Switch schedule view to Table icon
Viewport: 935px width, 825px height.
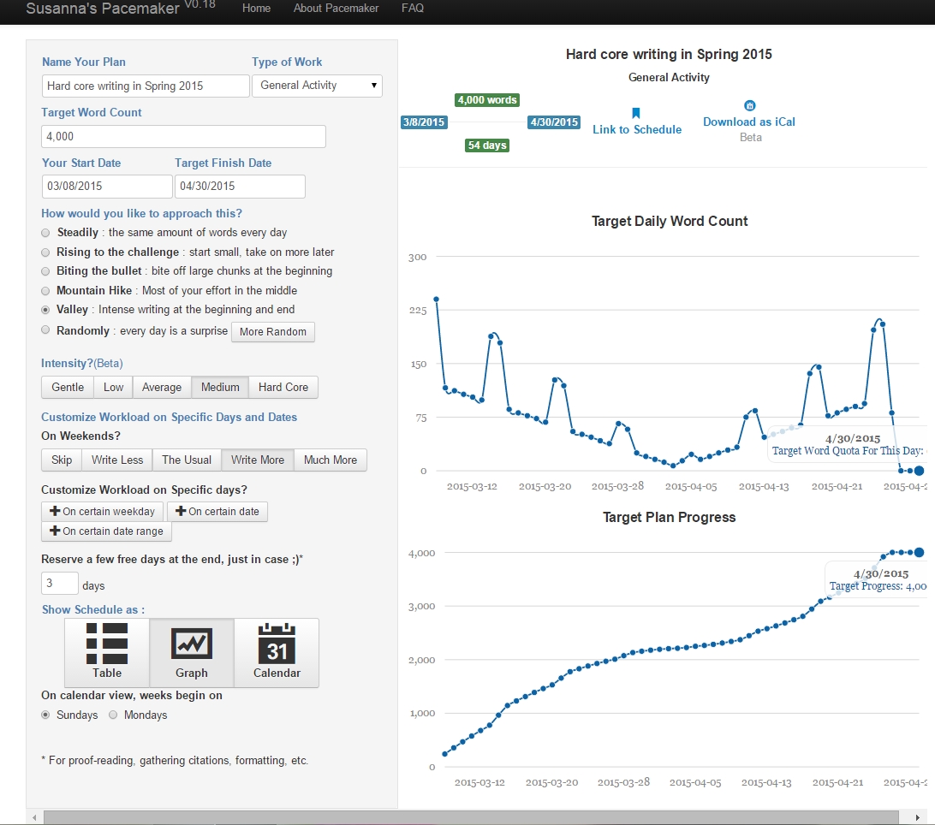tap(107, 644)
